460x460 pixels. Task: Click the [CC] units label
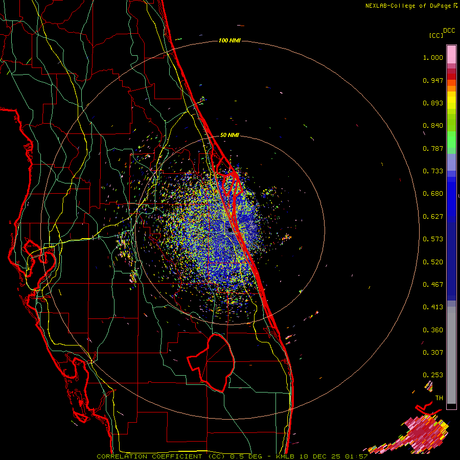[x=436, y=35]
